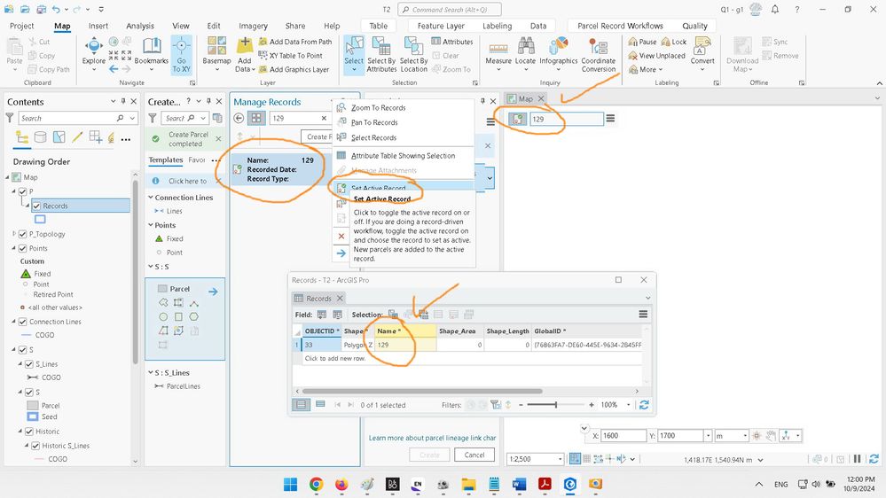886x498 pixels.
Task: Collapse the Points templates group
Action: click(x=151, y=225)
